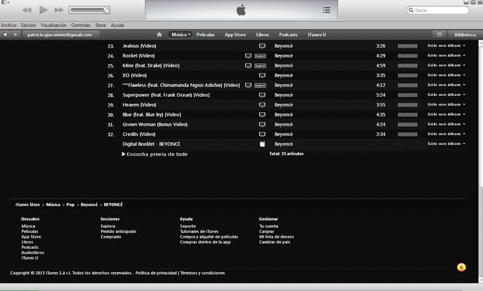Click 'Escucha previa de todo' link
The width and height of the screenshot is (483, 291).
tap(155, 155)
